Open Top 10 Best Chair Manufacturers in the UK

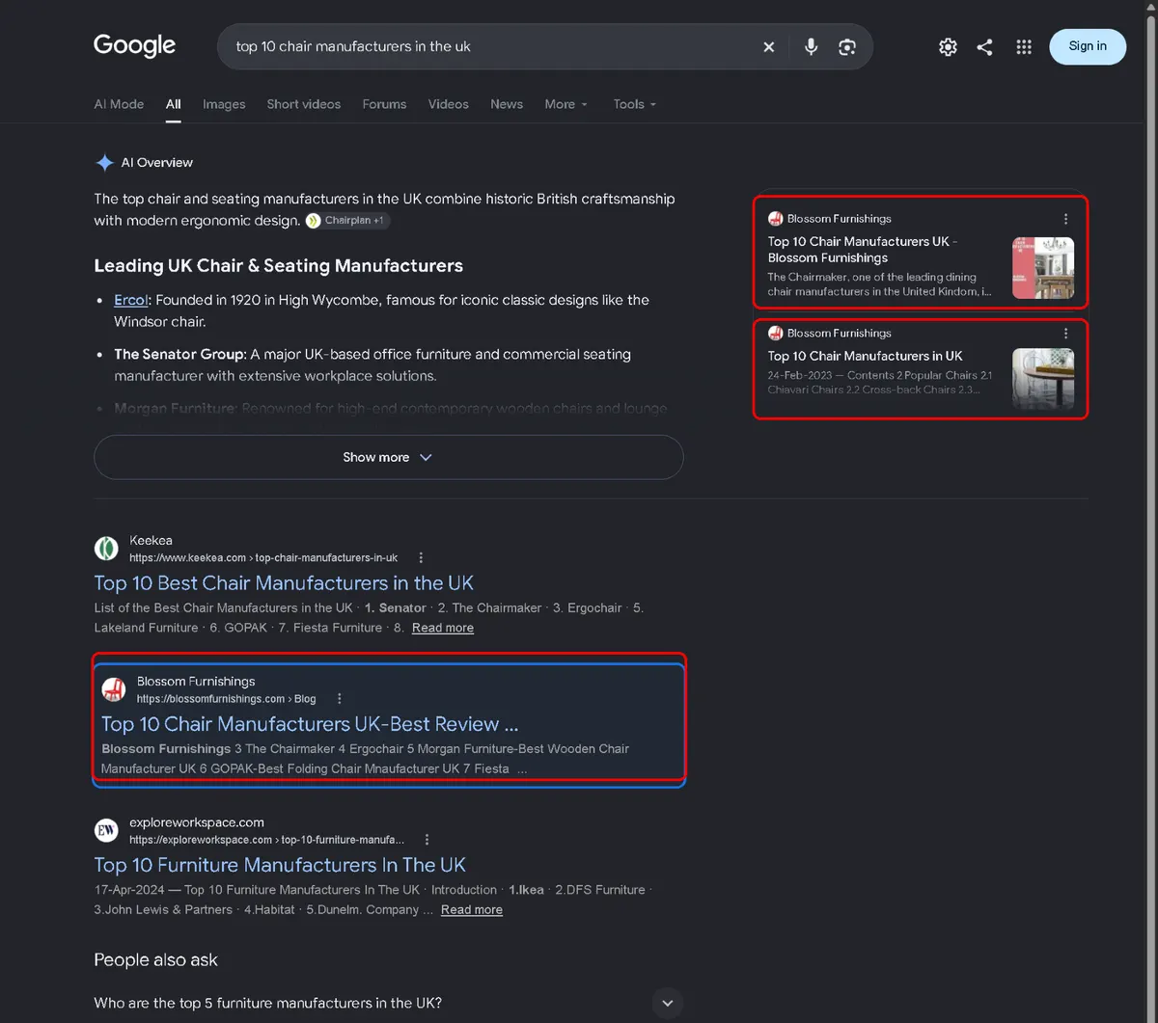click(284, 583)
